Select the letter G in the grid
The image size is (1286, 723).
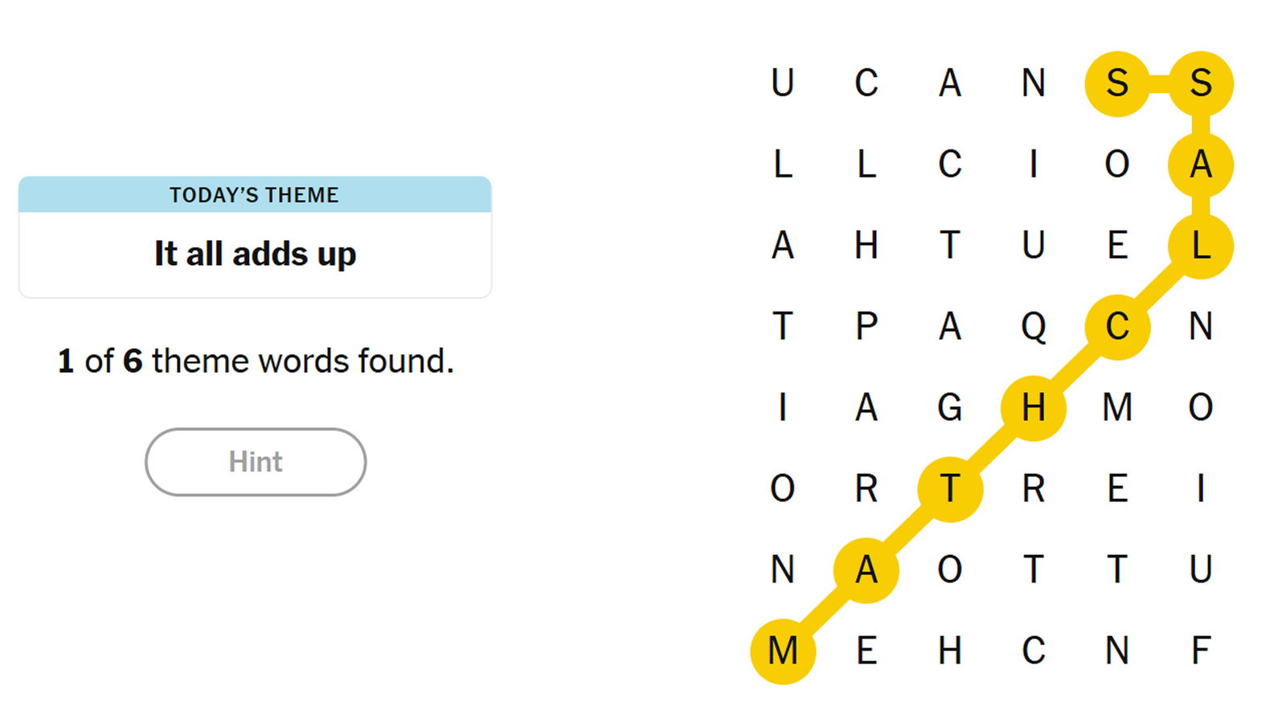(951, 409)
